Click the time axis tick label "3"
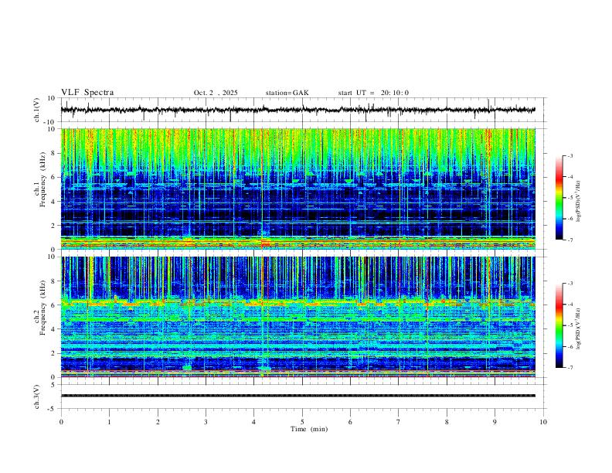Image resolution: width=612 pixels, height=473 pixels. 206,422
